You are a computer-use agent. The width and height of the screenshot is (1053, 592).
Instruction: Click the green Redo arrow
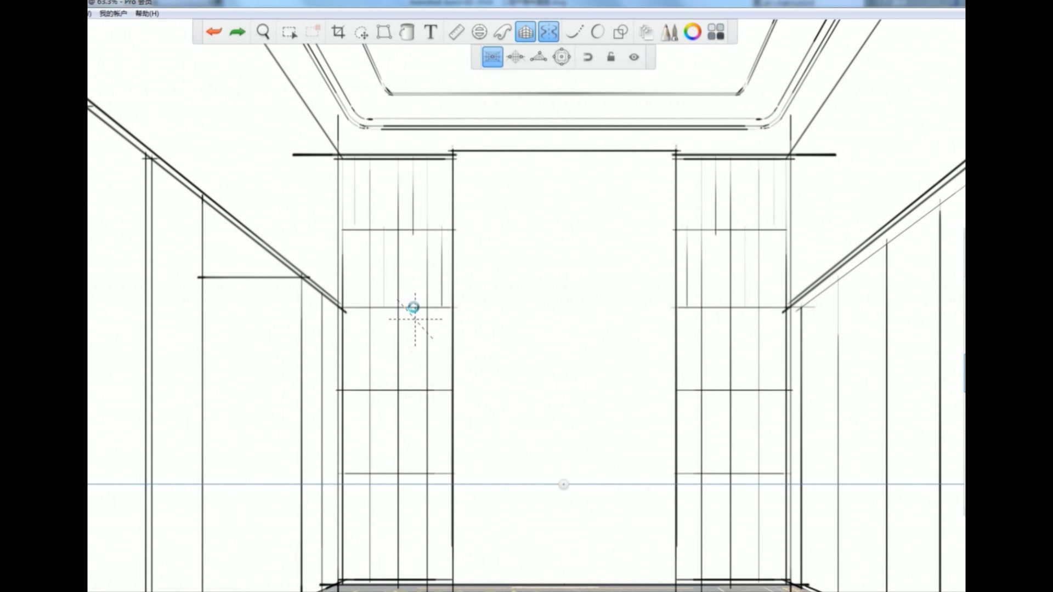pos(237,32)
